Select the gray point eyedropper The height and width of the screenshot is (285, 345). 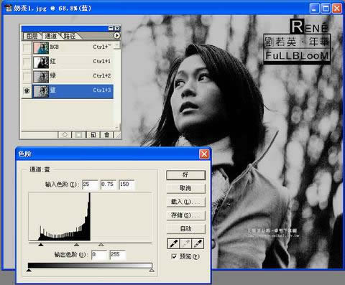point(185,243)
